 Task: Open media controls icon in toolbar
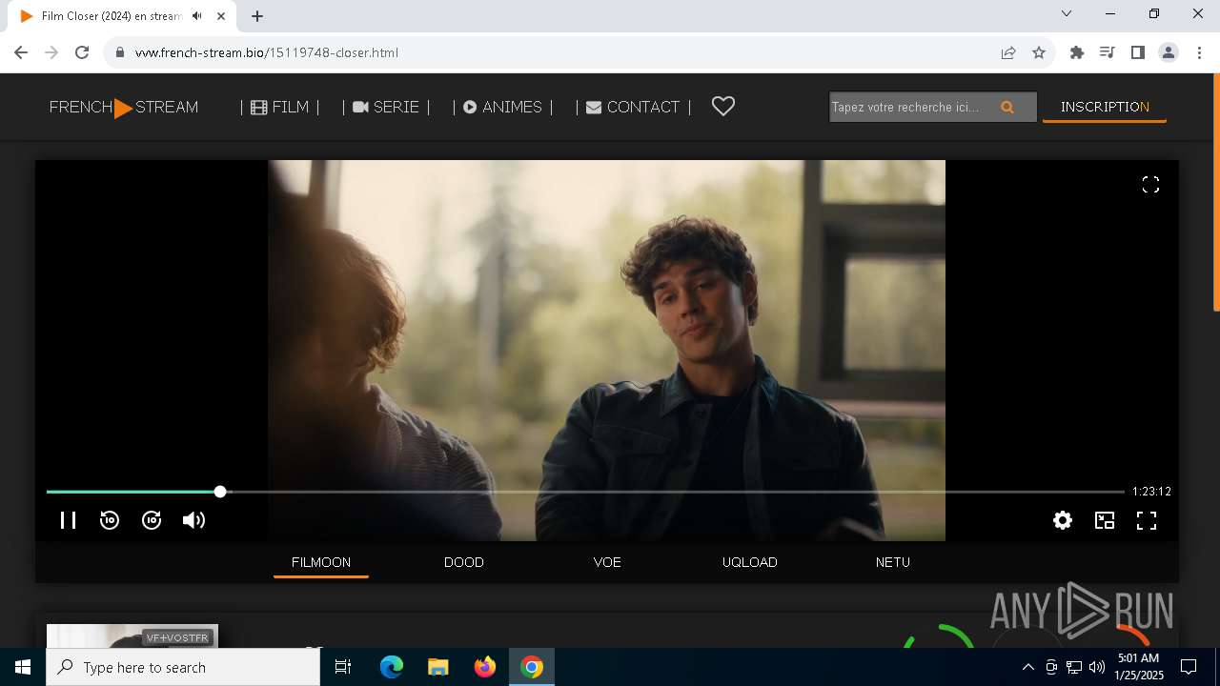tap(1108, 52)
